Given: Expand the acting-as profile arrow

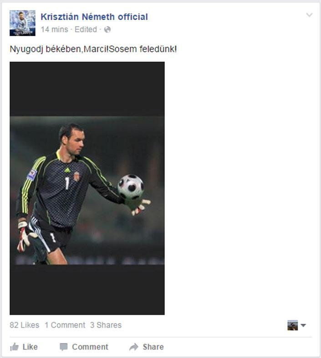Looking at the screenshot, I should click(303, 325).
